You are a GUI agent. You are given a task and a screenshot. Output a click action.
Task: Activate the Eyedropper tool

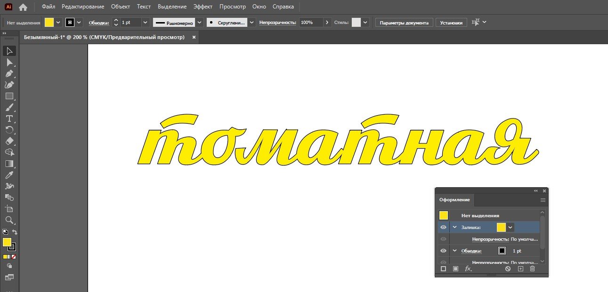(x=9, y=175)
